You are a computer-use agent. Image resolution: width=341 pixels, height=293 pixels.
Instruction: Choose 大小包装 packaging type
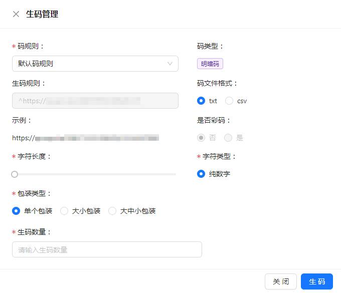64,211
